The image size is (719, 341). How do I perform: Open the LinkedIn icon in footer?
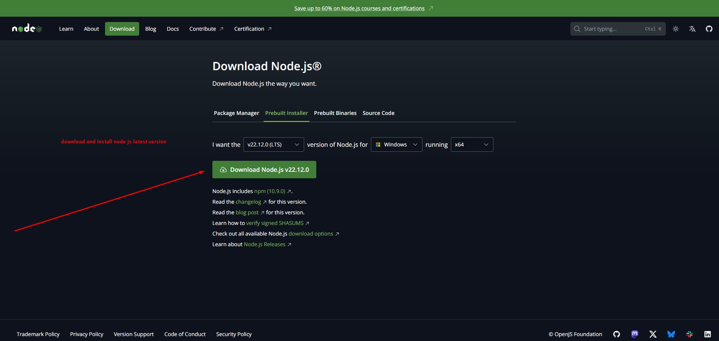tap(708, 334)
